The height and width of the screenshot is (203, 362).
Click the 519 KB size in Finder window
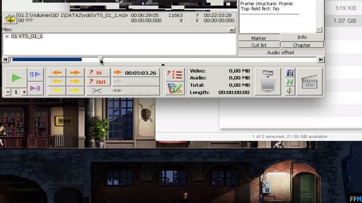(x=346, y=8)
